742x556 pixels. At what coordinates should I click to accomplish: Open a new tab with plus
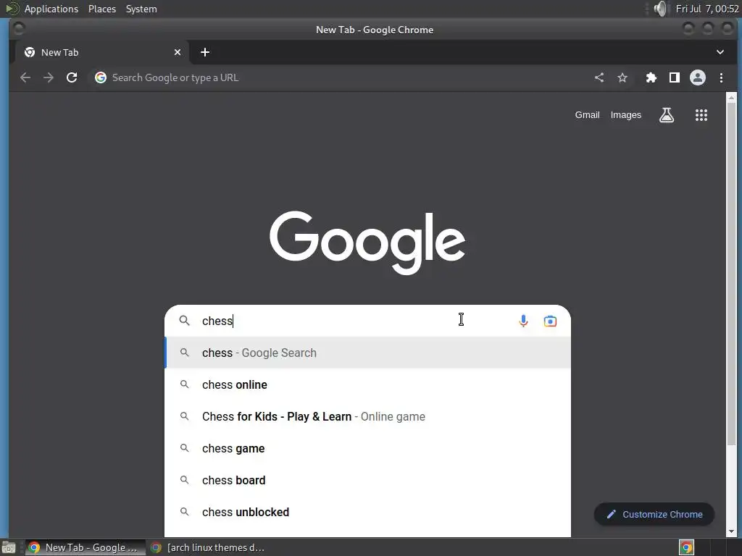[205, 52]
